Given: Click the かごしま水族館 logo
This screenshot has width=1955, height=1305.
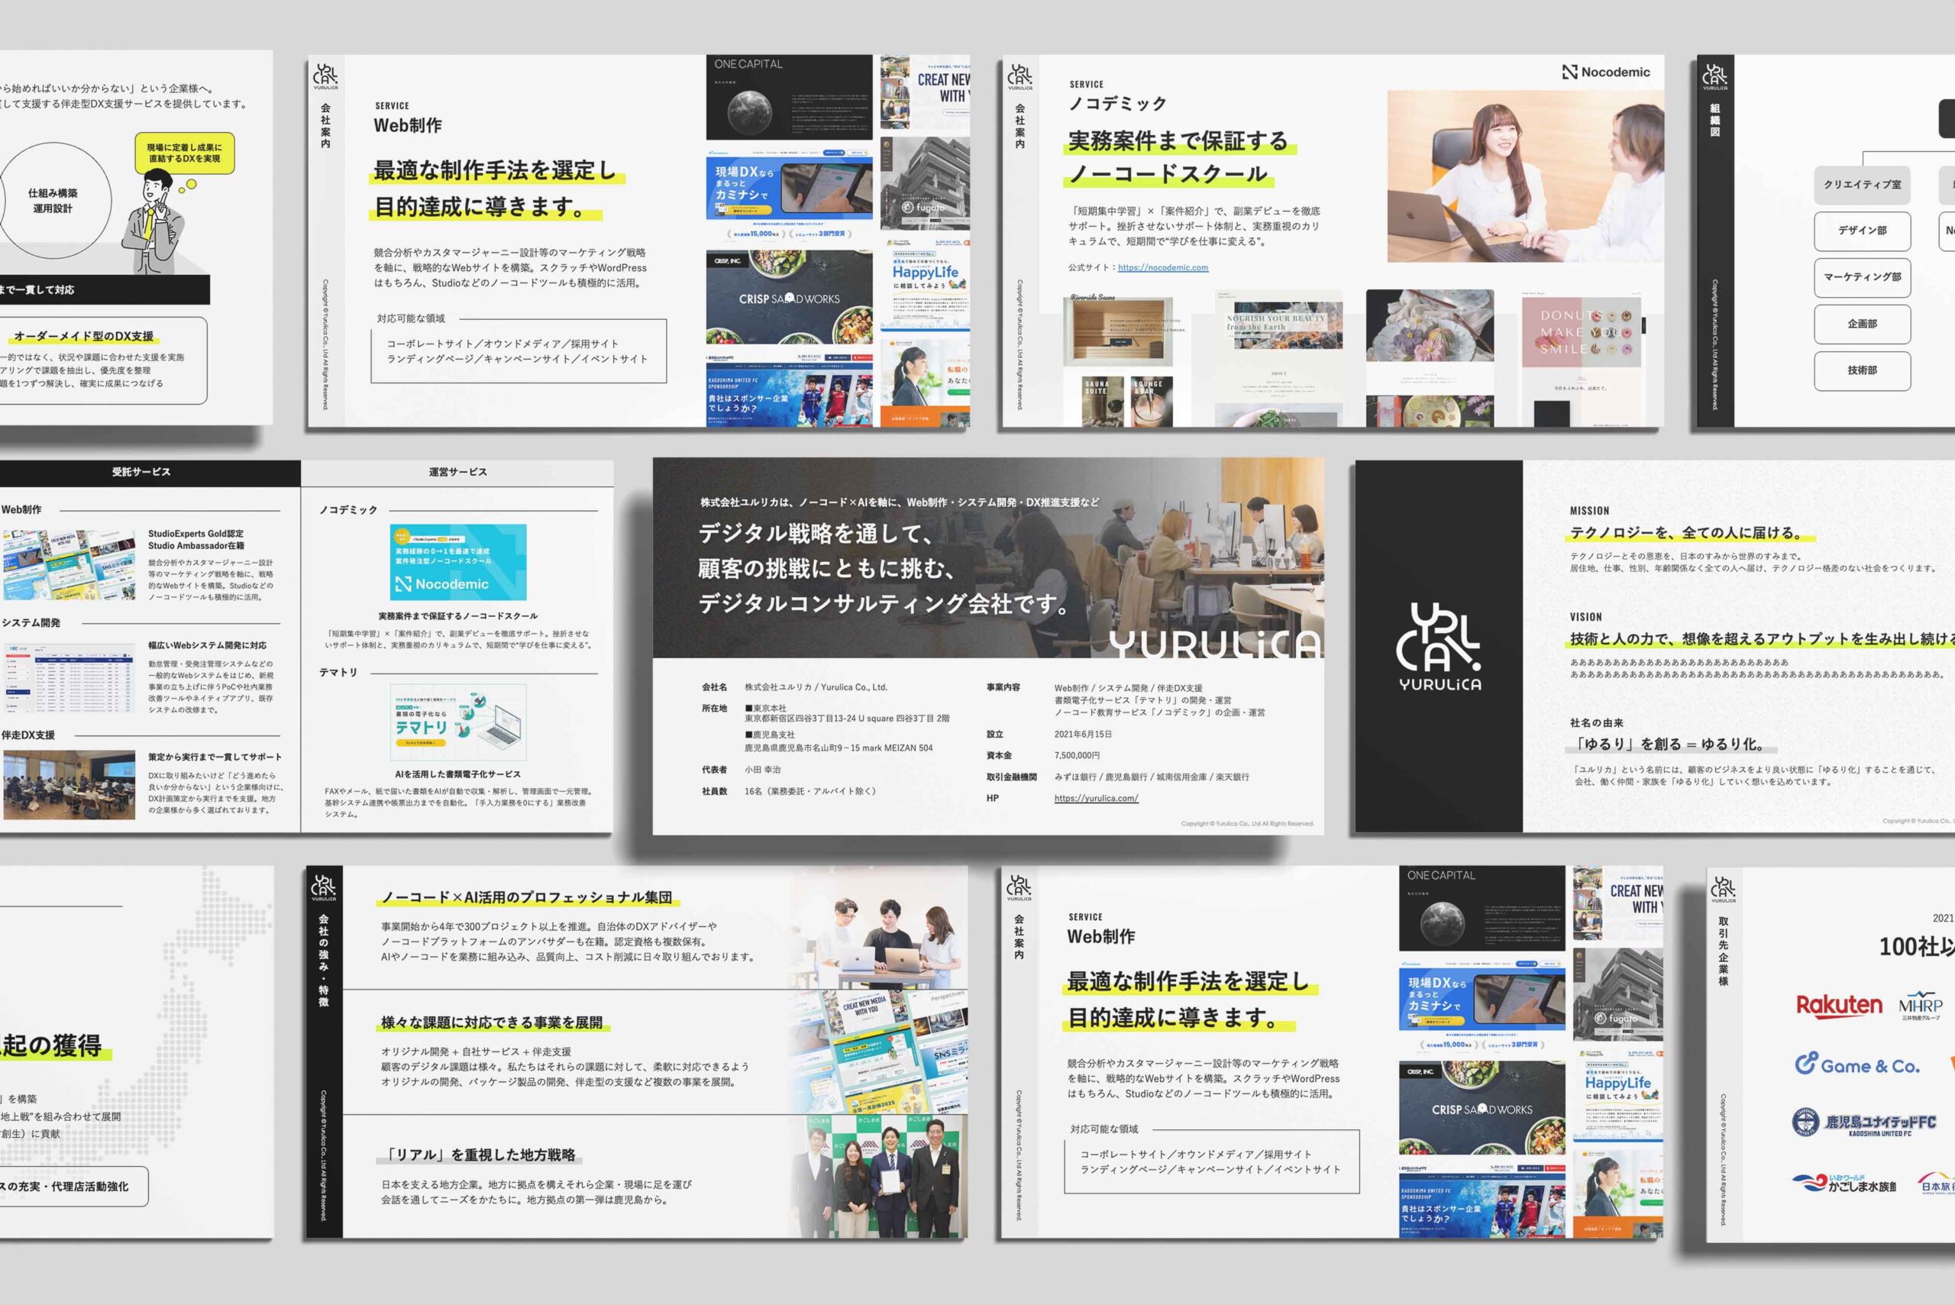Looking at the screenshot, I should (1845, 1184).
